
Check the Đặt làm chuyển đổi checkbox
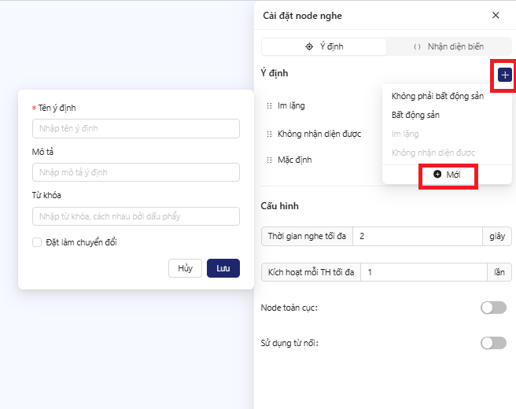click(37, 242)
